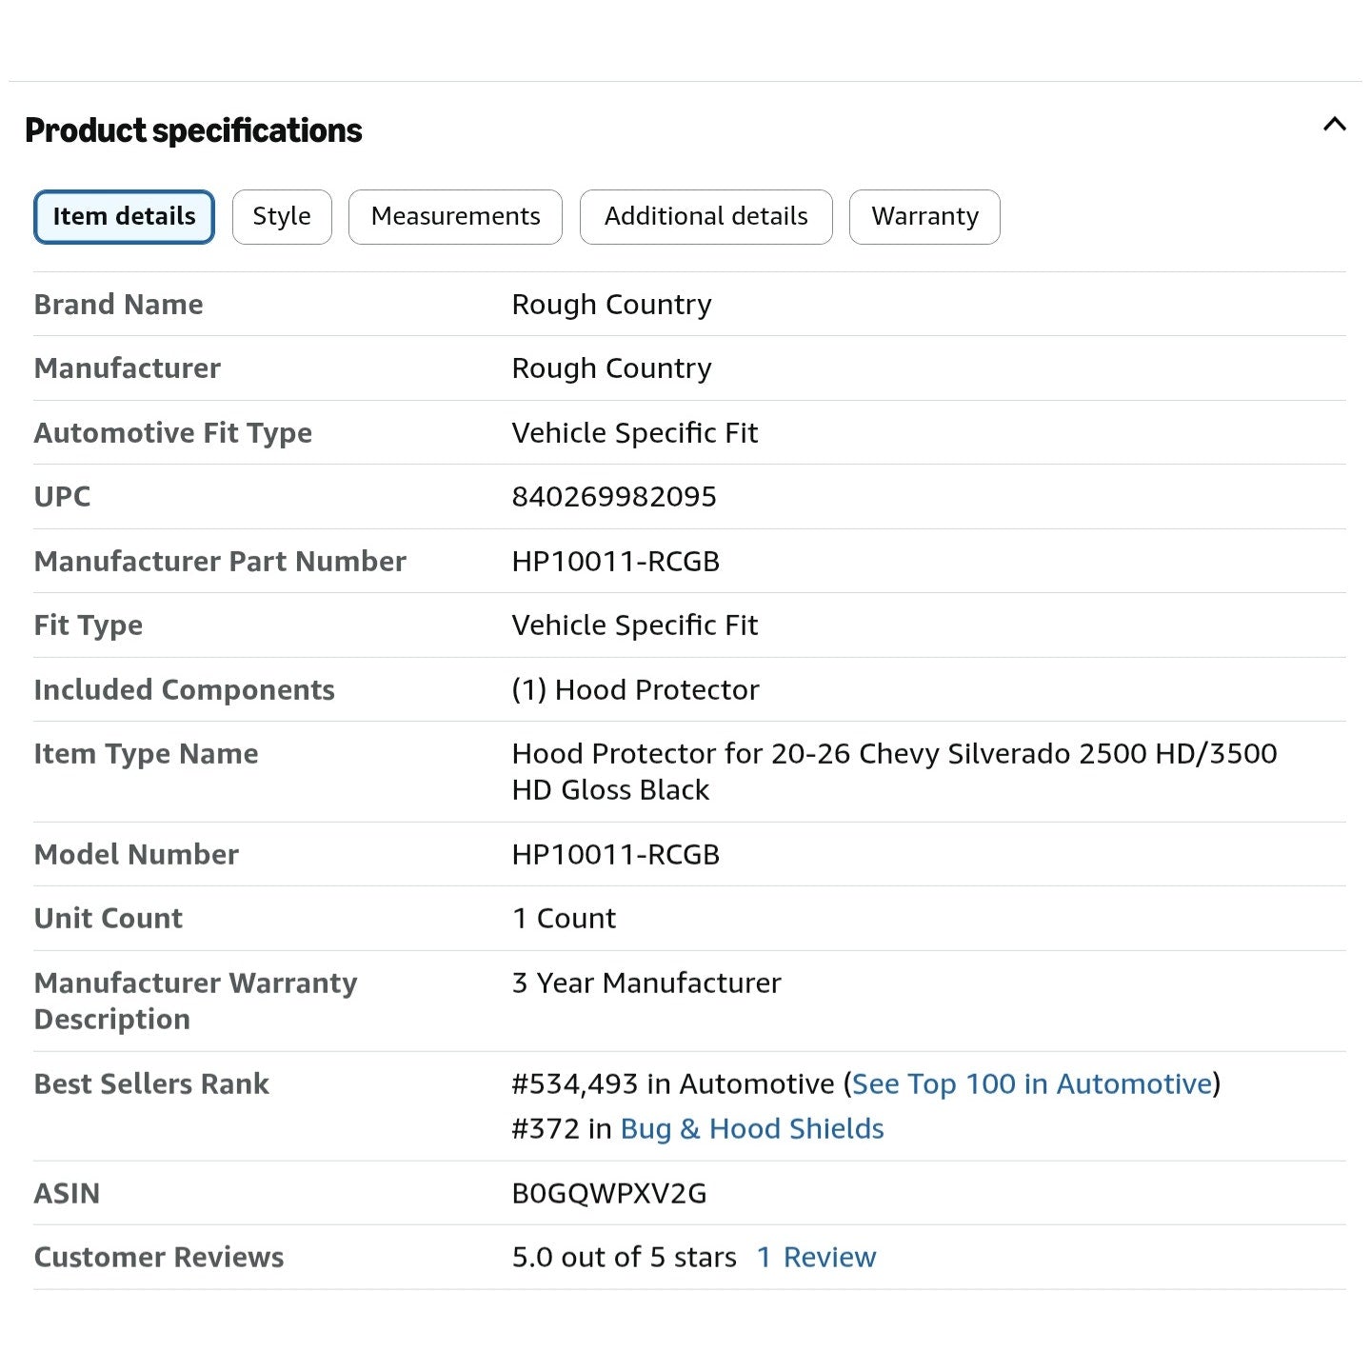Click the Customer Reviews label
Screen dimensions: 1371x1371
(159, 1257)
